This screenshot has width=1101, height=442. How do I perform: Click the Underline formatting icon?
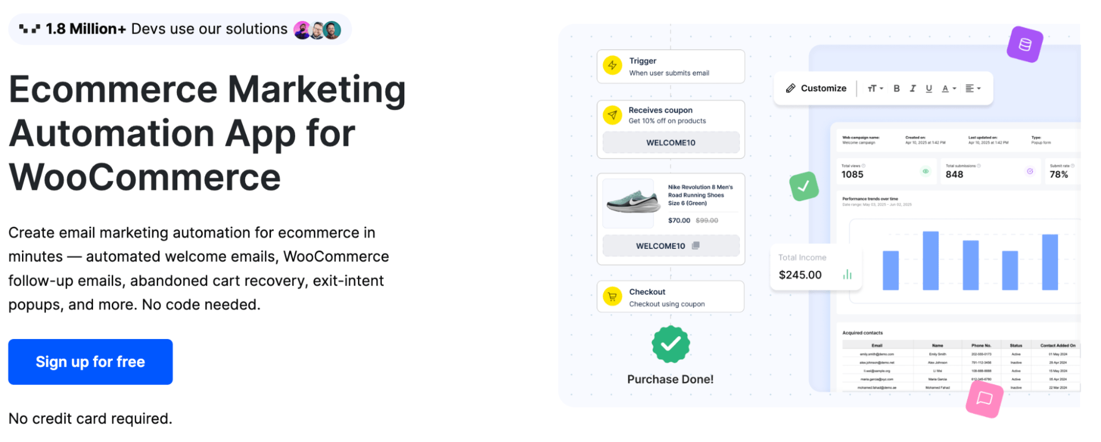pos(929,89)
